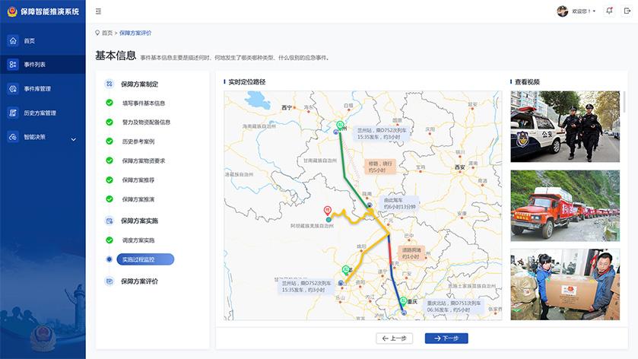The image size is (638, 359).
Task: Click the 西宁 city label on map
Action: tap(287, 108)
